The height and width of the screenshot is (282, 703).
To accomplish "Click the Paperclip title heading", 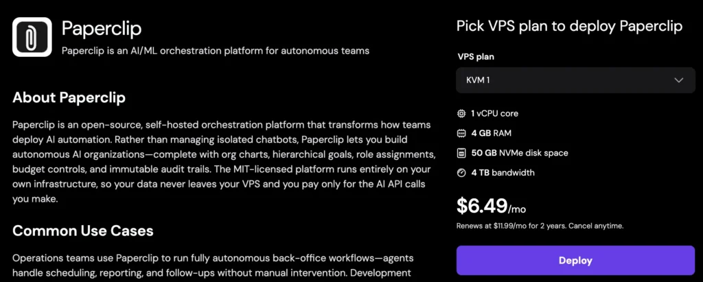I will tap(101, 28).
